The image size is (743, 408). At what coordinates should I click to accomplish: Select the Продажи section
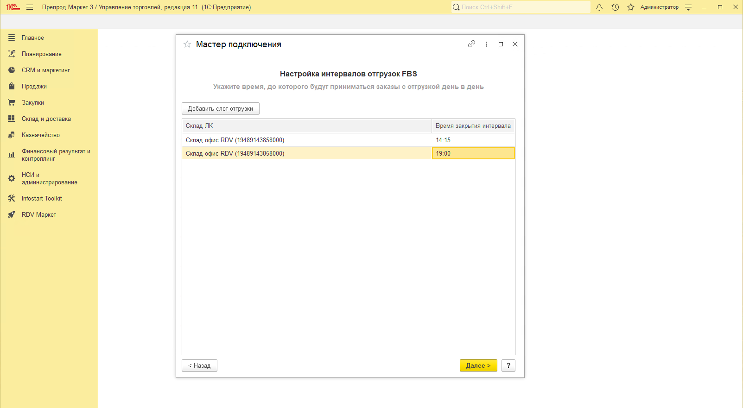point(34,87)
